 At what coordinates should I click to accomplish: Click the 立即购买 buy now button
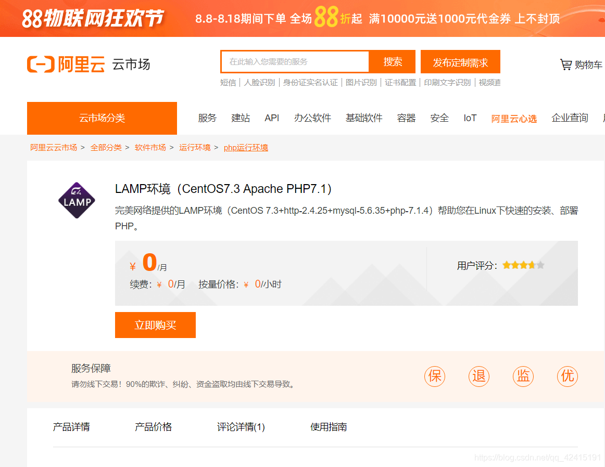(156, 325)
